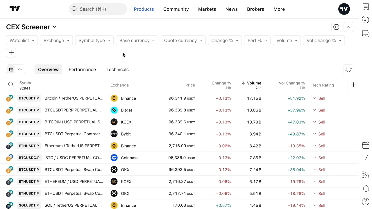
Task: Click OKX logo in ETHUSDT Perpetual Swap row
Action: pyautogui.click(x=114, y=193)
